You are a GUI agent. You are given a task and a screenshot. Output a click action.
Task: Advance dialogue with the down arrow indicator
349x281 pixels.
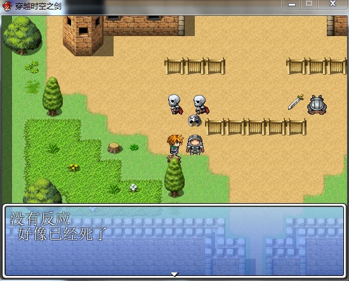tap(174, 274)
